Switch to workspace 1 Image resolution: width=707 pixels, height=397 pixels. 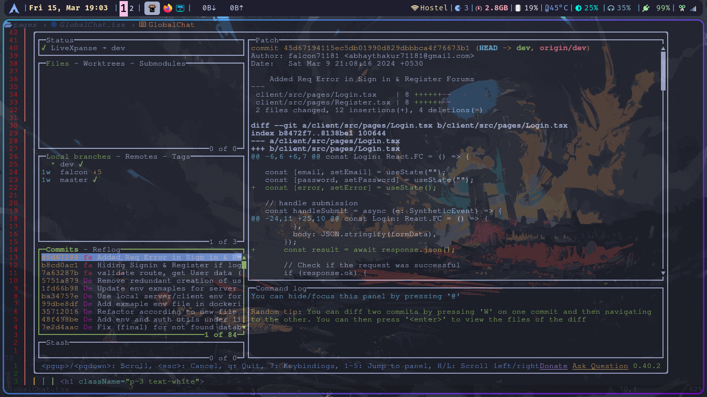pyautogui.click(x=123, y=8)
